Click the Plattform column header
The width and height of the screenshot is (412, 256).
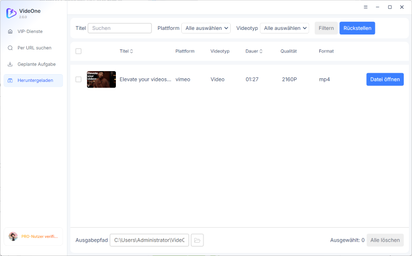185,52
